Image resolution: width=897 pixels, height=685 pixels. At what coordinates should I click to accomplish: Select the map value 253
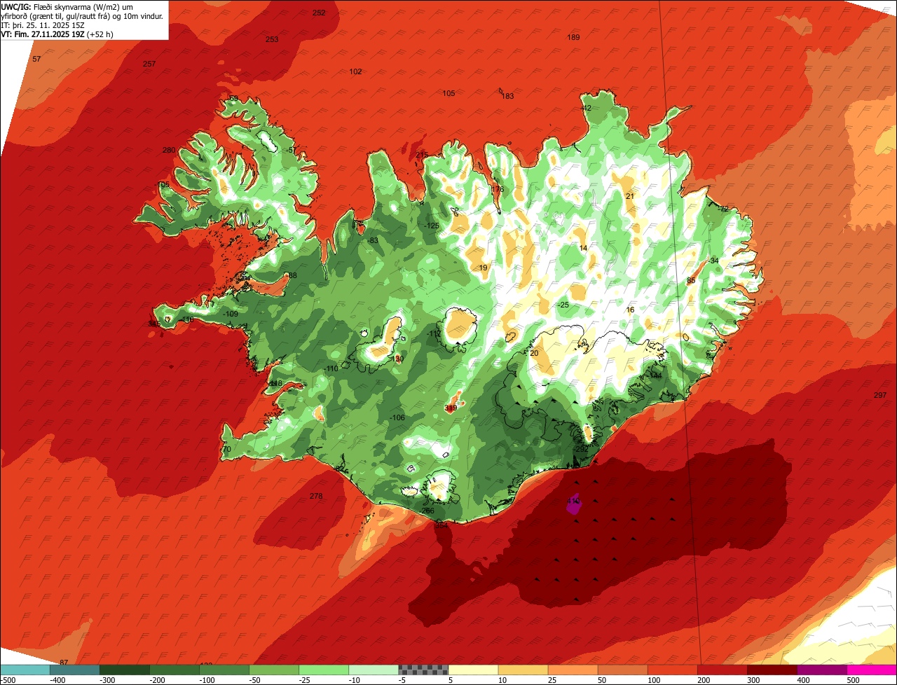(272, 39)
